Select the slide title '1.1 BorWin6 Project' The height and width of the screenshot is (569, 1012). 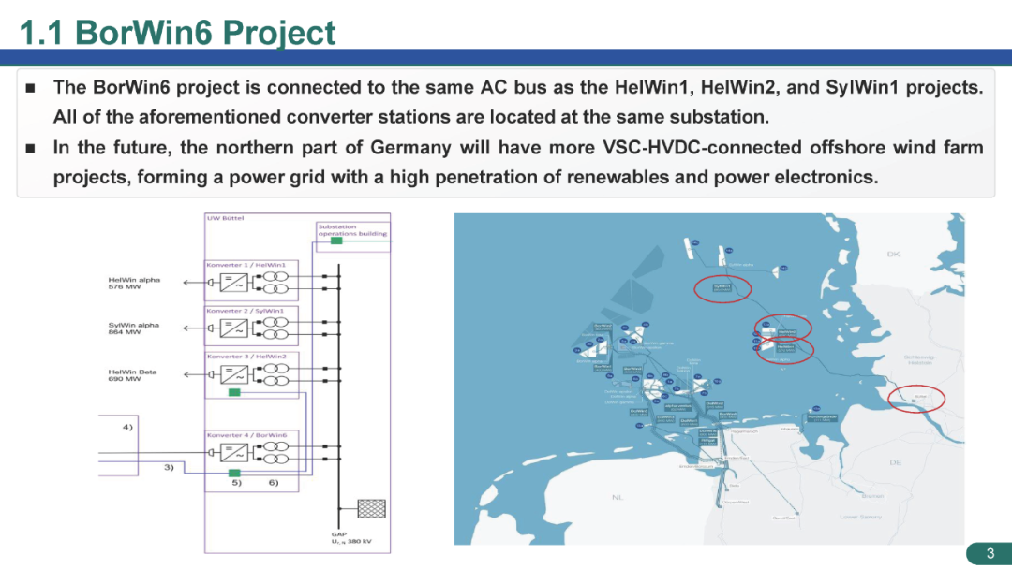(x=177, y=32)
